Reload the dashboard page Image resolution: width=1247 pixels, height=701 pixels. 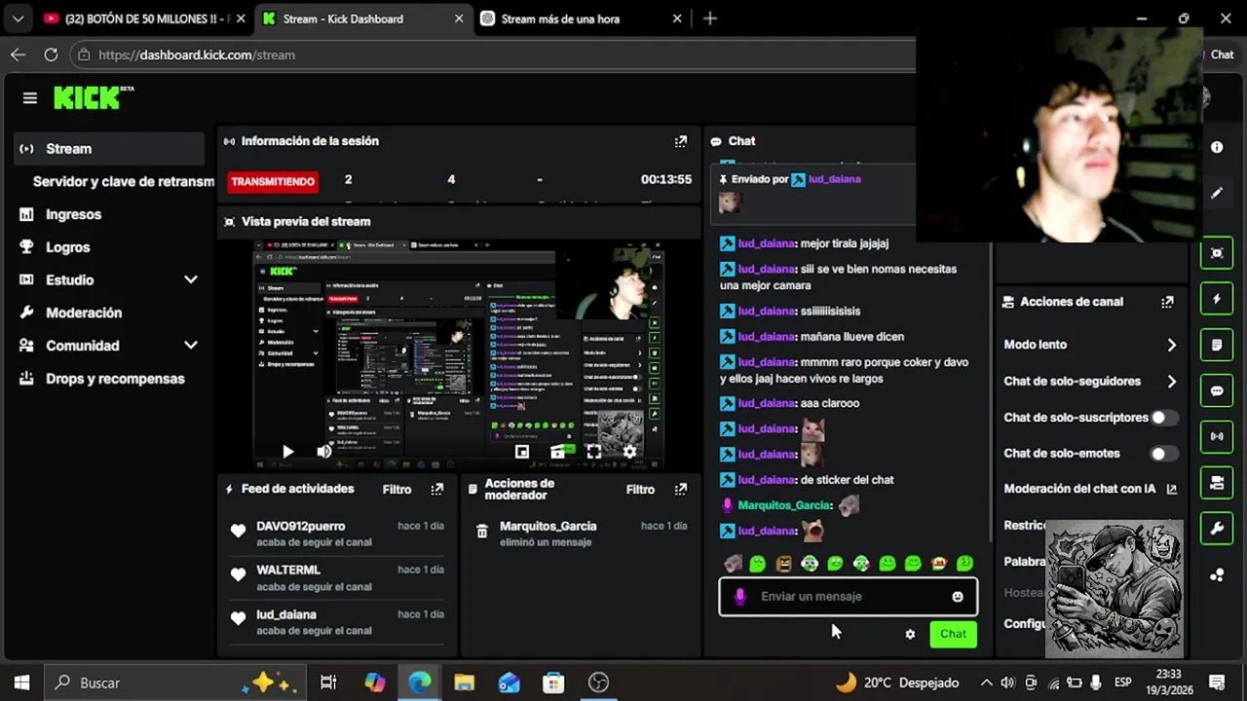pyautogui.click(x=51, y=55)
